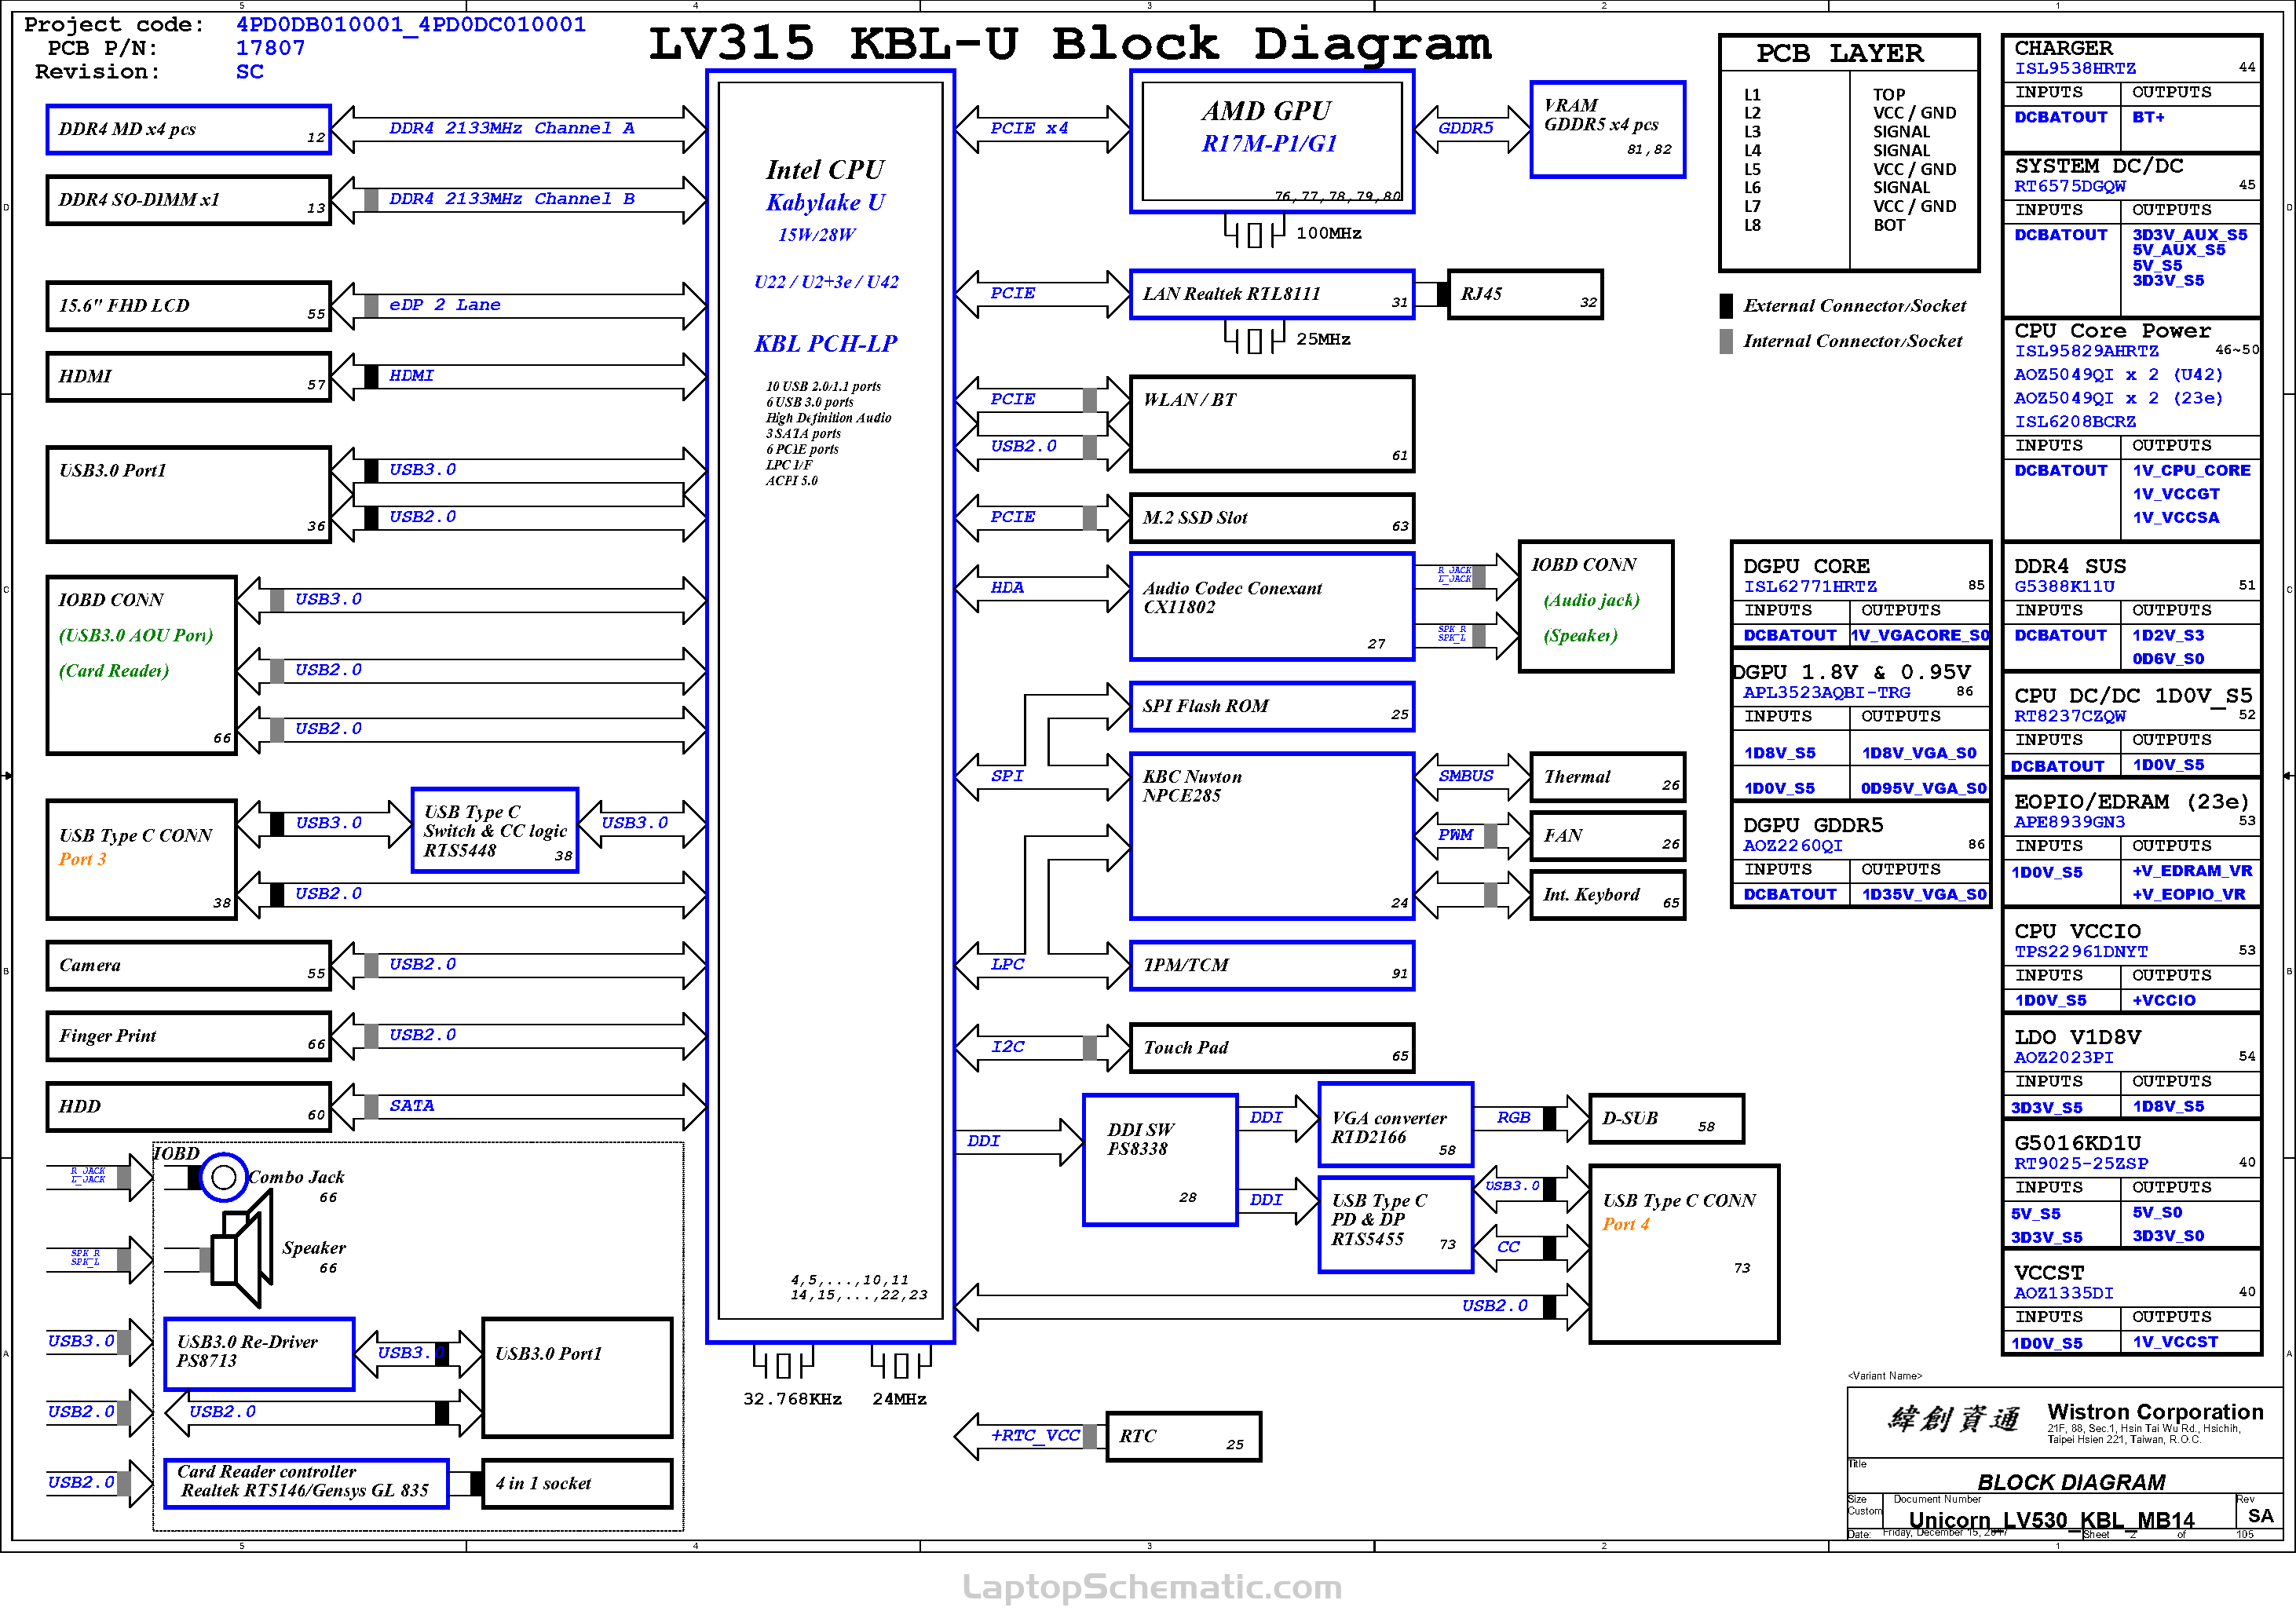
Task: Click the VRAM GDDR5 x4 pcs block
Action: [1607, 130]
